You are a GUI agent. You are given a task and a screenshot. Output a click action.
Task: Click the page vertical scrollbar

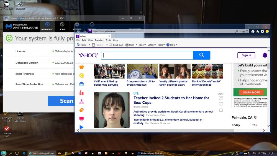tap(268, 88)
